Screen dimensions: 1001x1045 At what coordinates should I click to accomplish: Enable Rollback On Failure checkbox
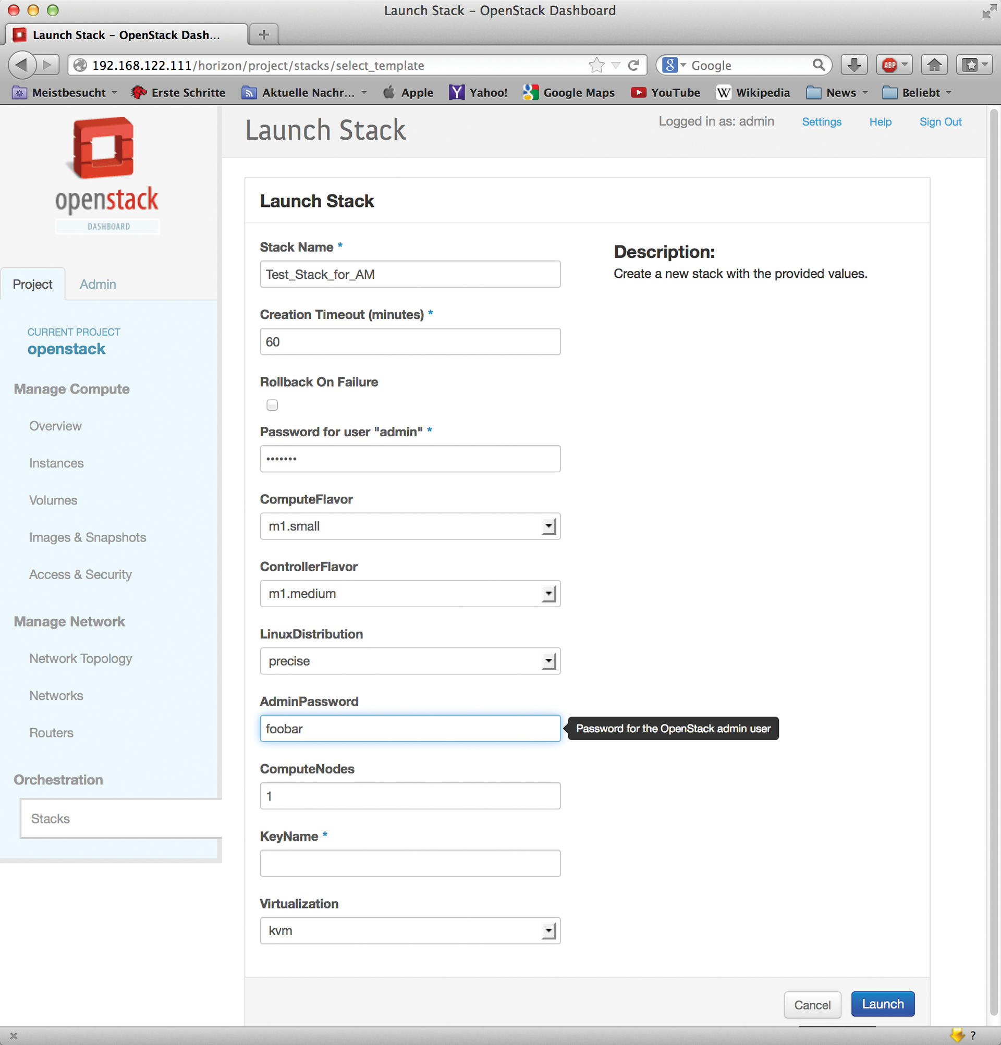(272, 405)
